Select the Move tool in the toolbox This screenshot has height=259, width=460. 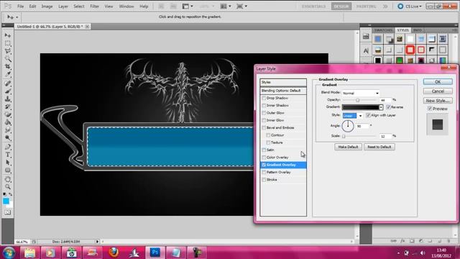pyautogui.click(x=8, y=35)
